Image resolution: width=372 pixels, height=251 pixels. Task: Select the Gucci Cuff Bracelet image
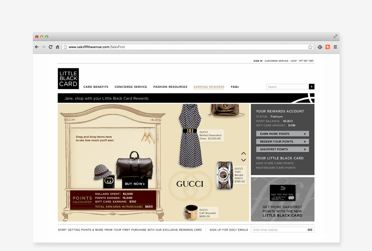(x=191, y=212)
